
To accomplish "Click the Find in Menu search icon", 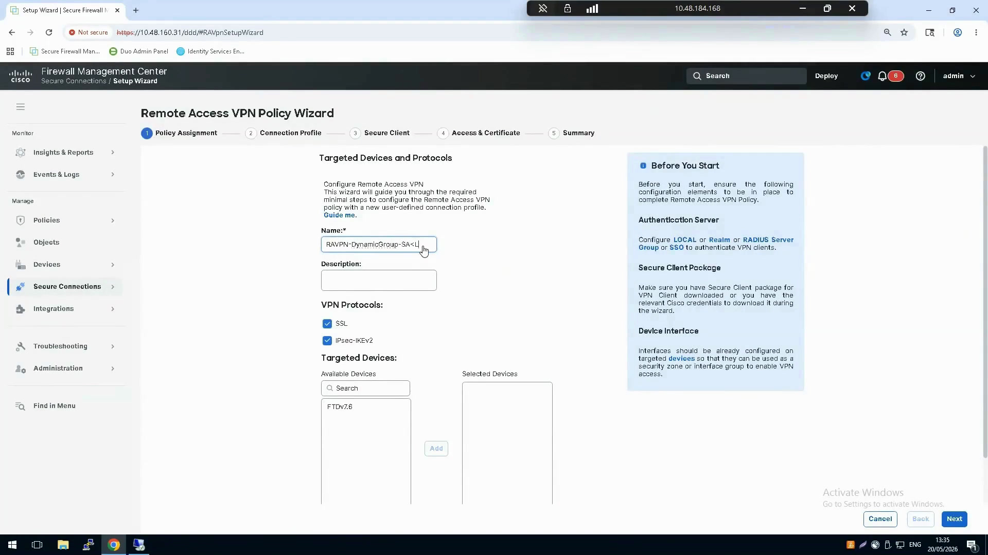I will point(21,406).
